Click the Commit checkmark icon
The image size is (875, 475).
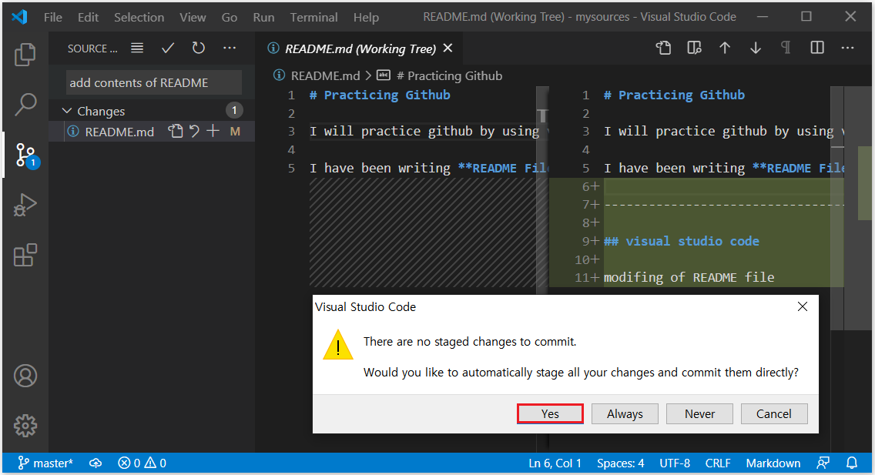coord(168,48)
